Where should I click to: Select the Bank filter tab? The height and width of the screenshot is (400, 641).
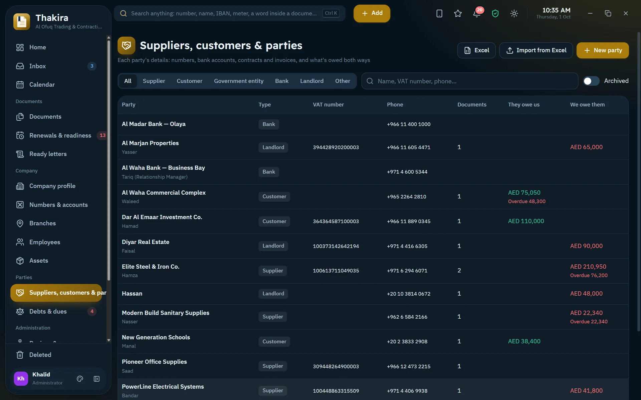[282, 81]
